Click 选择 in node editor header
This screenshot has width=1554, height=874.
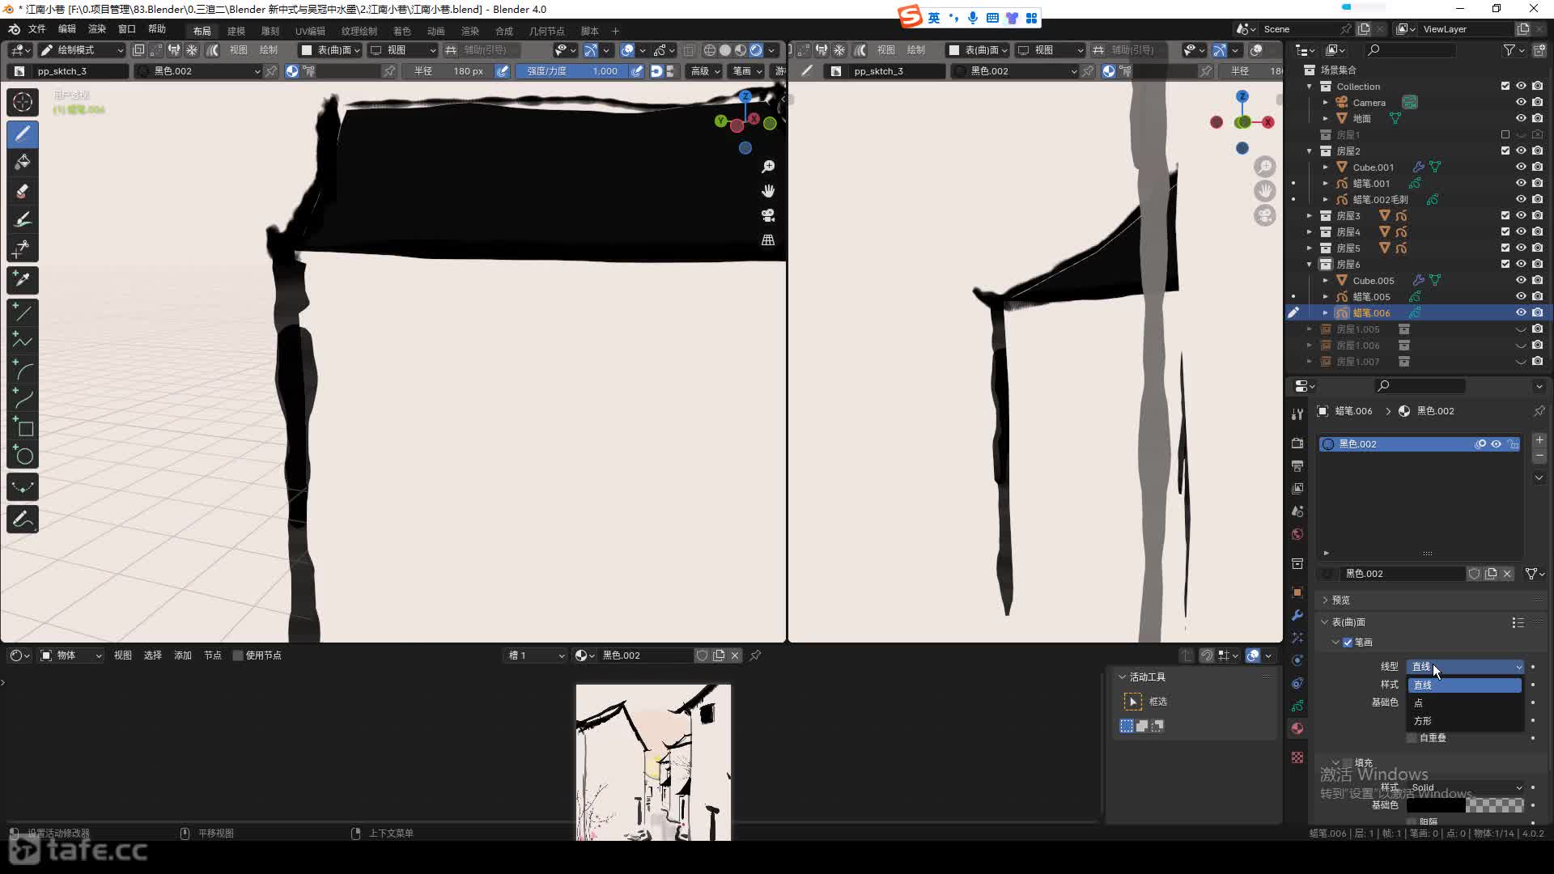(153, 655)
